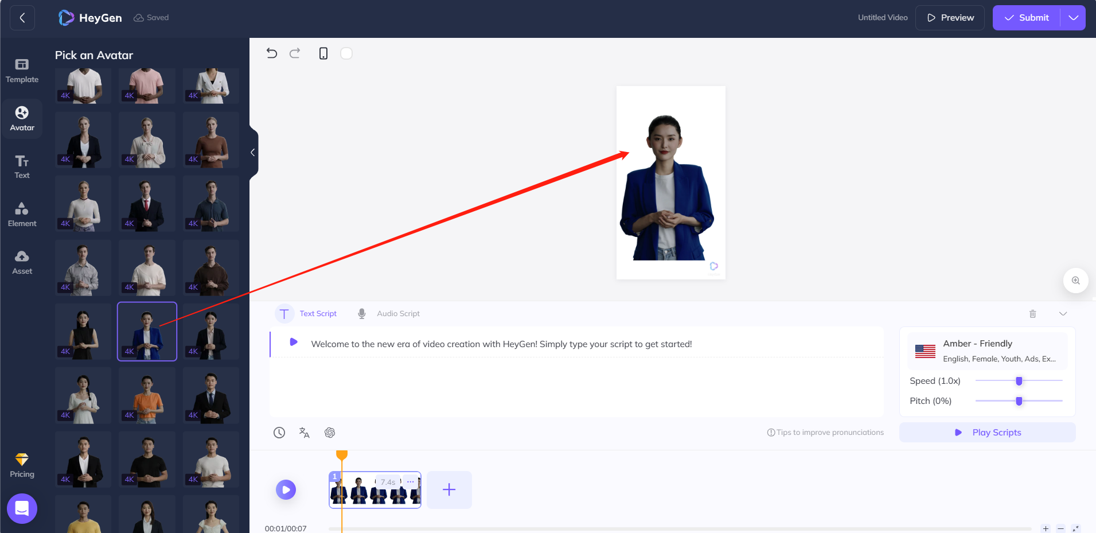This screenshot has height=533, width=1096.
Task: Select the maroon hoodie avatar
Action: (211, 268)
